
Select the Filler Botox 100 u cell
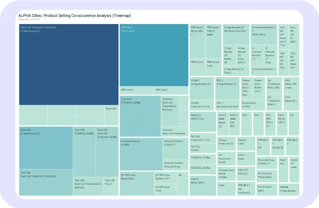[282, 124]
